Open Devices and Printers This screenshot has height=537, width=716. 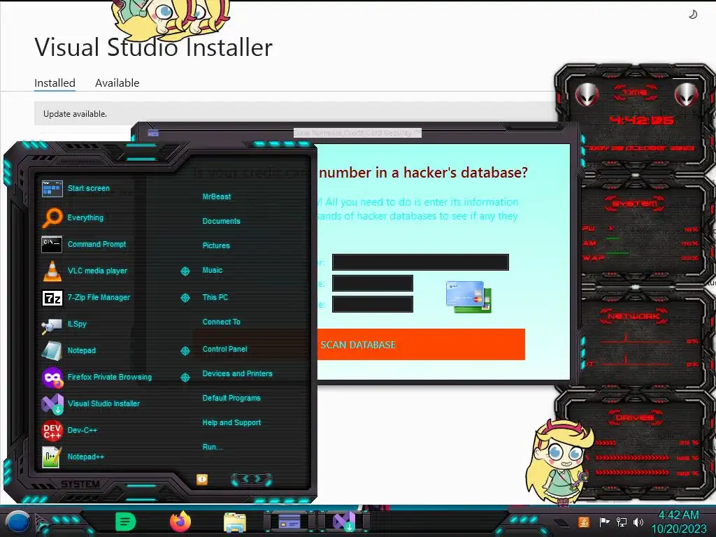click(237, 373)
